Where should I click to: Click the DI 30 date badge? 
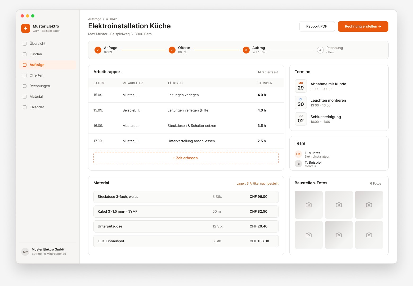tap(301, 102)
